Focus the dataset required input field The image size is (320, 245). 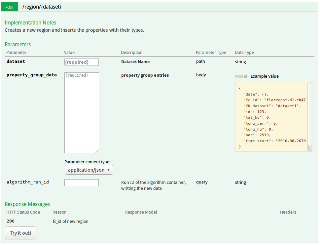click(x=82, y=62)
